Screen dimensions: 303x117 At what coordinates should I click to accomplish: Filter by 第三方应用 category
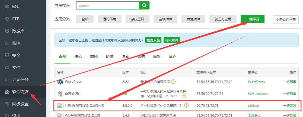coord(223,19)
